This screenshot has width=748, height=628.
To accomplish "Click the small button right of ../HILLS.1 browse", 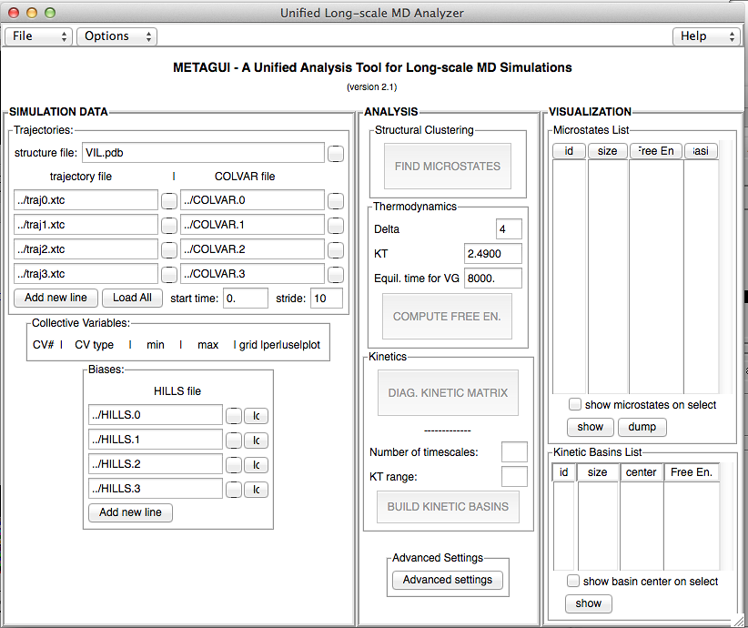I will click(x=256, y=441).
